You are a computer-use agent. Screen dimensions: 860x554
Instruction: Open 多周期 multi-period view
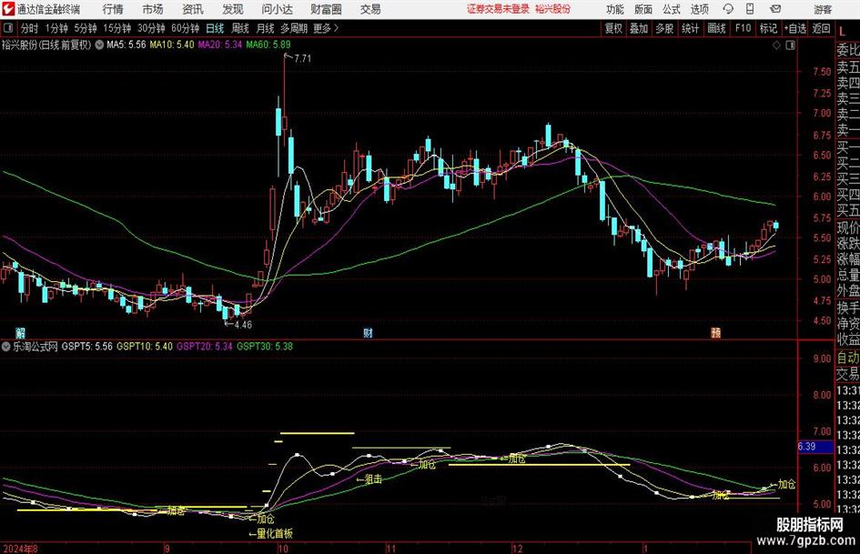click(x=294, y=28)
